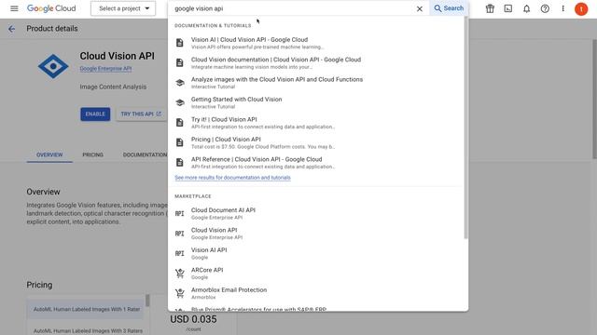The image size is (597, 335).
Task: Select AutoML Human Labeled Images With 1 Rater
Action: pos(87,309)
